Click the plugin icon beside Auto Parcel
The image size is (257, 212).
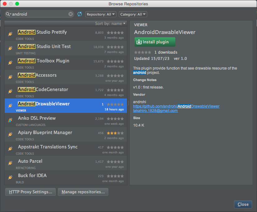click(10, 163)
